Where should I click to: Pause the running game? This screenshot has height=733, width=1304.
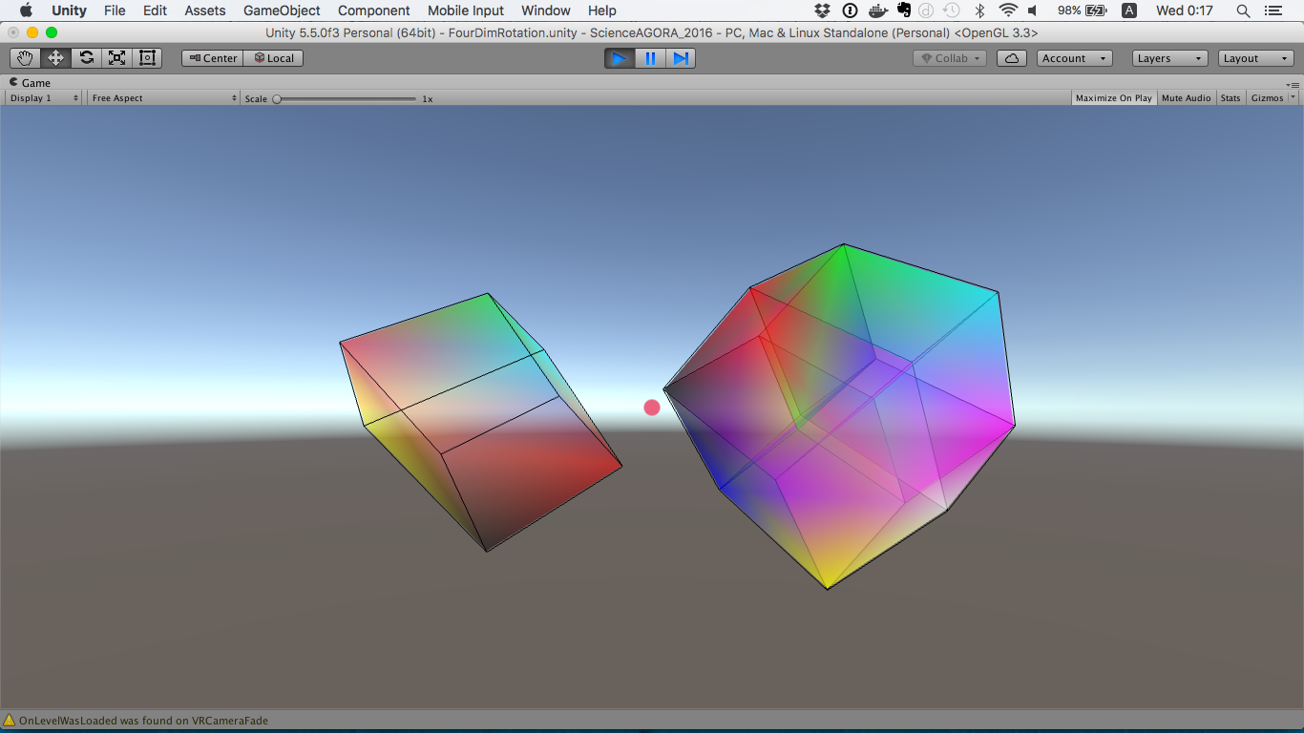click(x=650, y=57)
